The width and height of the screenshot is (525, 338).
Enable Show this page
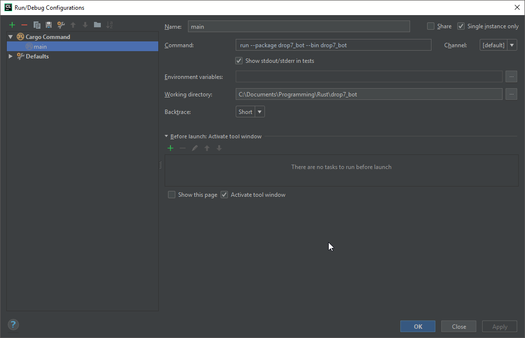[171, 194]
